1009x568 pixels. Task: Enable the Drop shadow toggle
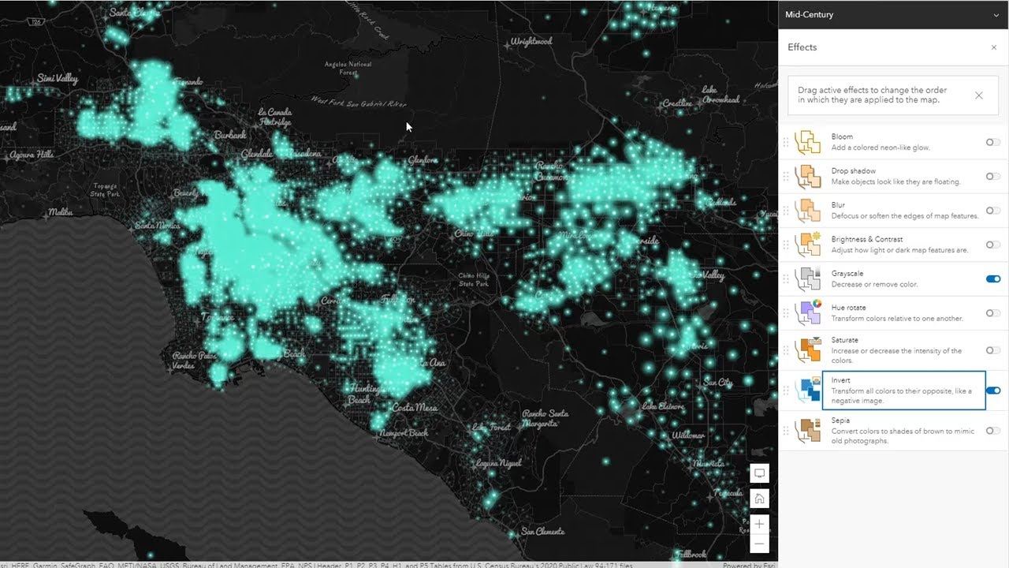(x=993, y=176)
